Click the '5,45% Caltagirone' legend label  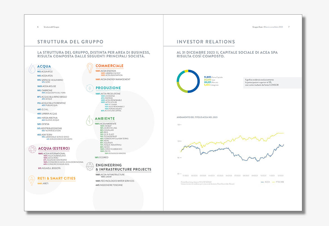point(211,85)
